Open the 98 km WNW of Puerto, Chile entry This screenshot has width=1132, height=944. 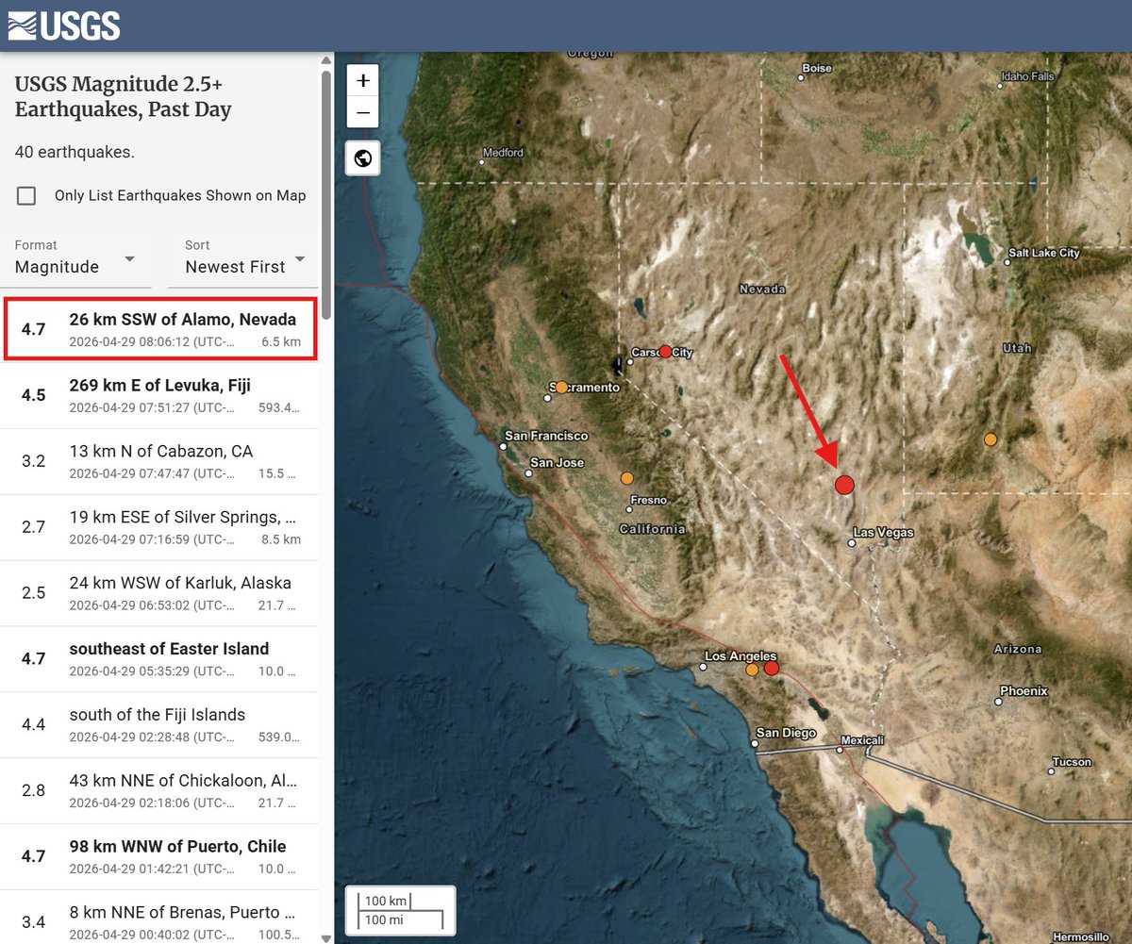pyautogui.click(x=159, y=857)
